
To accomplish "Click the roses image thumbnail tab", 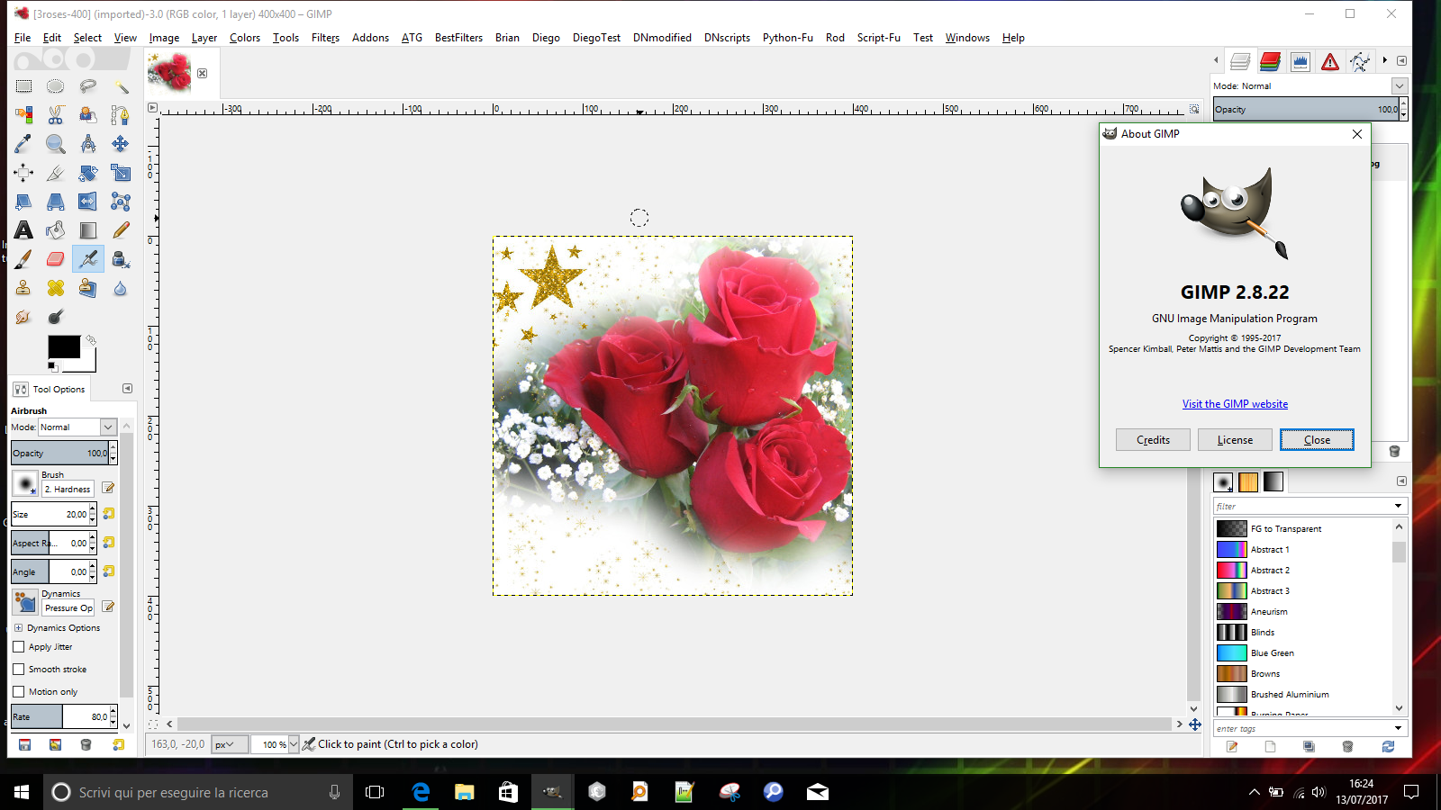I will tap(169, 72).
